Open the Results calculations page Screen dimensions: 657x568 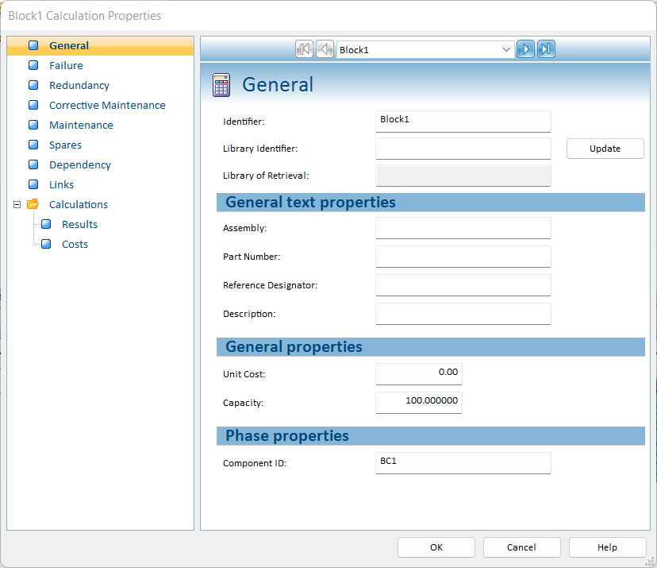pos(79,225)
